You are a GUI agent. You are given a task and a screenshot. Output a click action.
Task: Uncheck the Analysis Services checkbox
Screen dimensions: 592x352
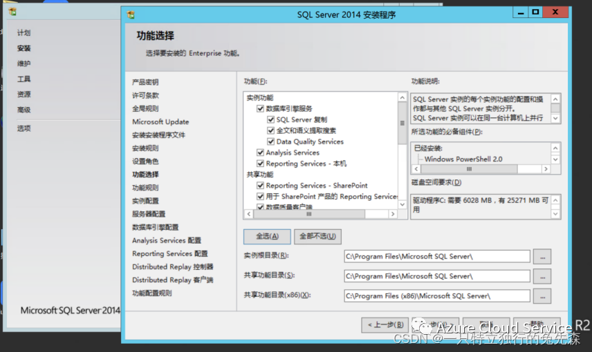[260, 153]
